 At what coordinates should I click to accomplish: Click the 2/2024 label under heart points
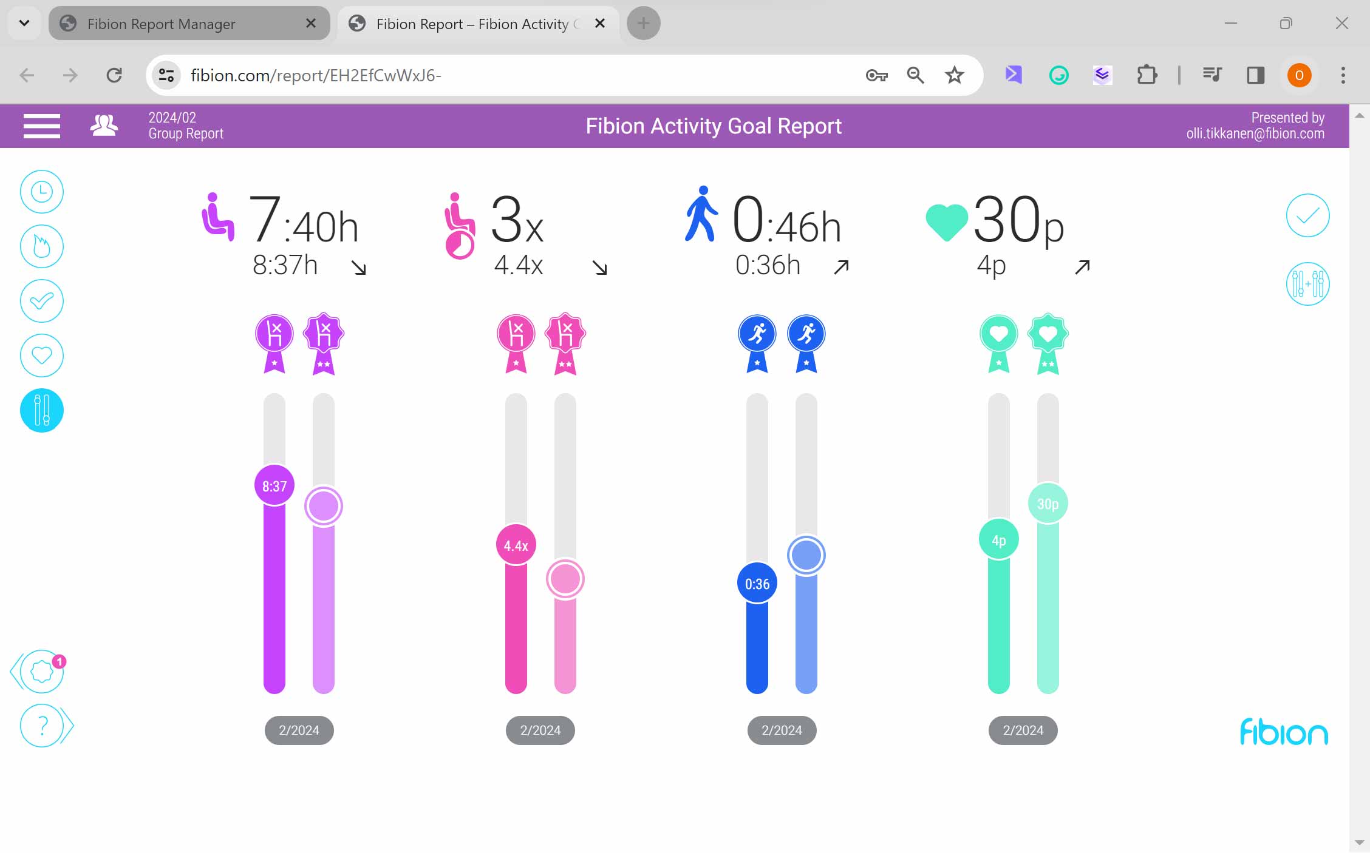tap(1023, 730)
